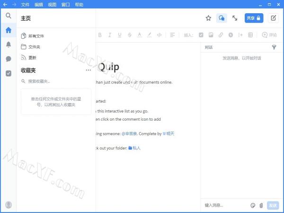This screenshot has height=213, width=284.
Task: Open the 文件 menu
Action: click(25, 5)
